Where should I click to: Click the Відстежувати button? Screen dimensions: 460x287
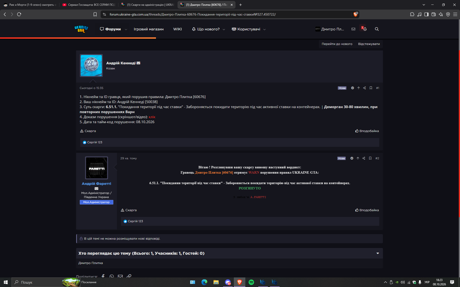369,44
